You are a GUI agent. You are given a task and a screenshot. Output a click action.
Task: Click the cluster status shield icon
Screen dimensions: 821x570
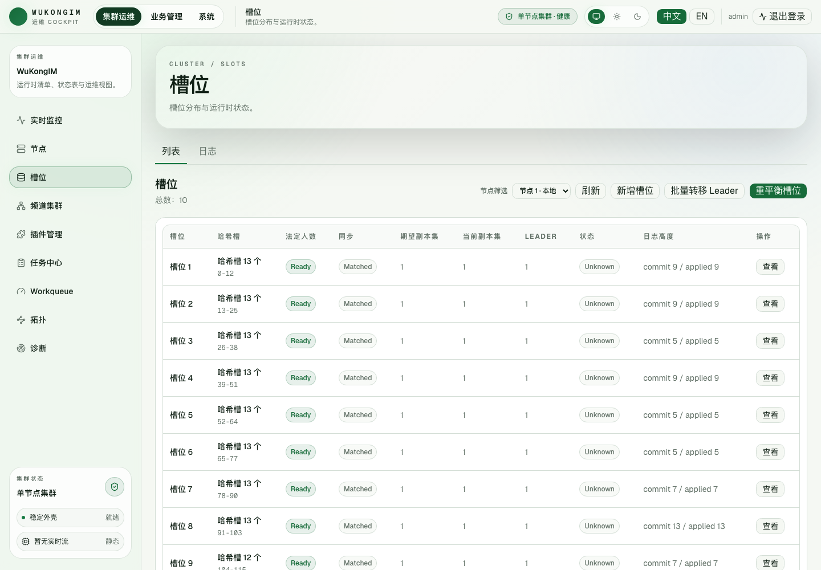(x=115, y=487)
